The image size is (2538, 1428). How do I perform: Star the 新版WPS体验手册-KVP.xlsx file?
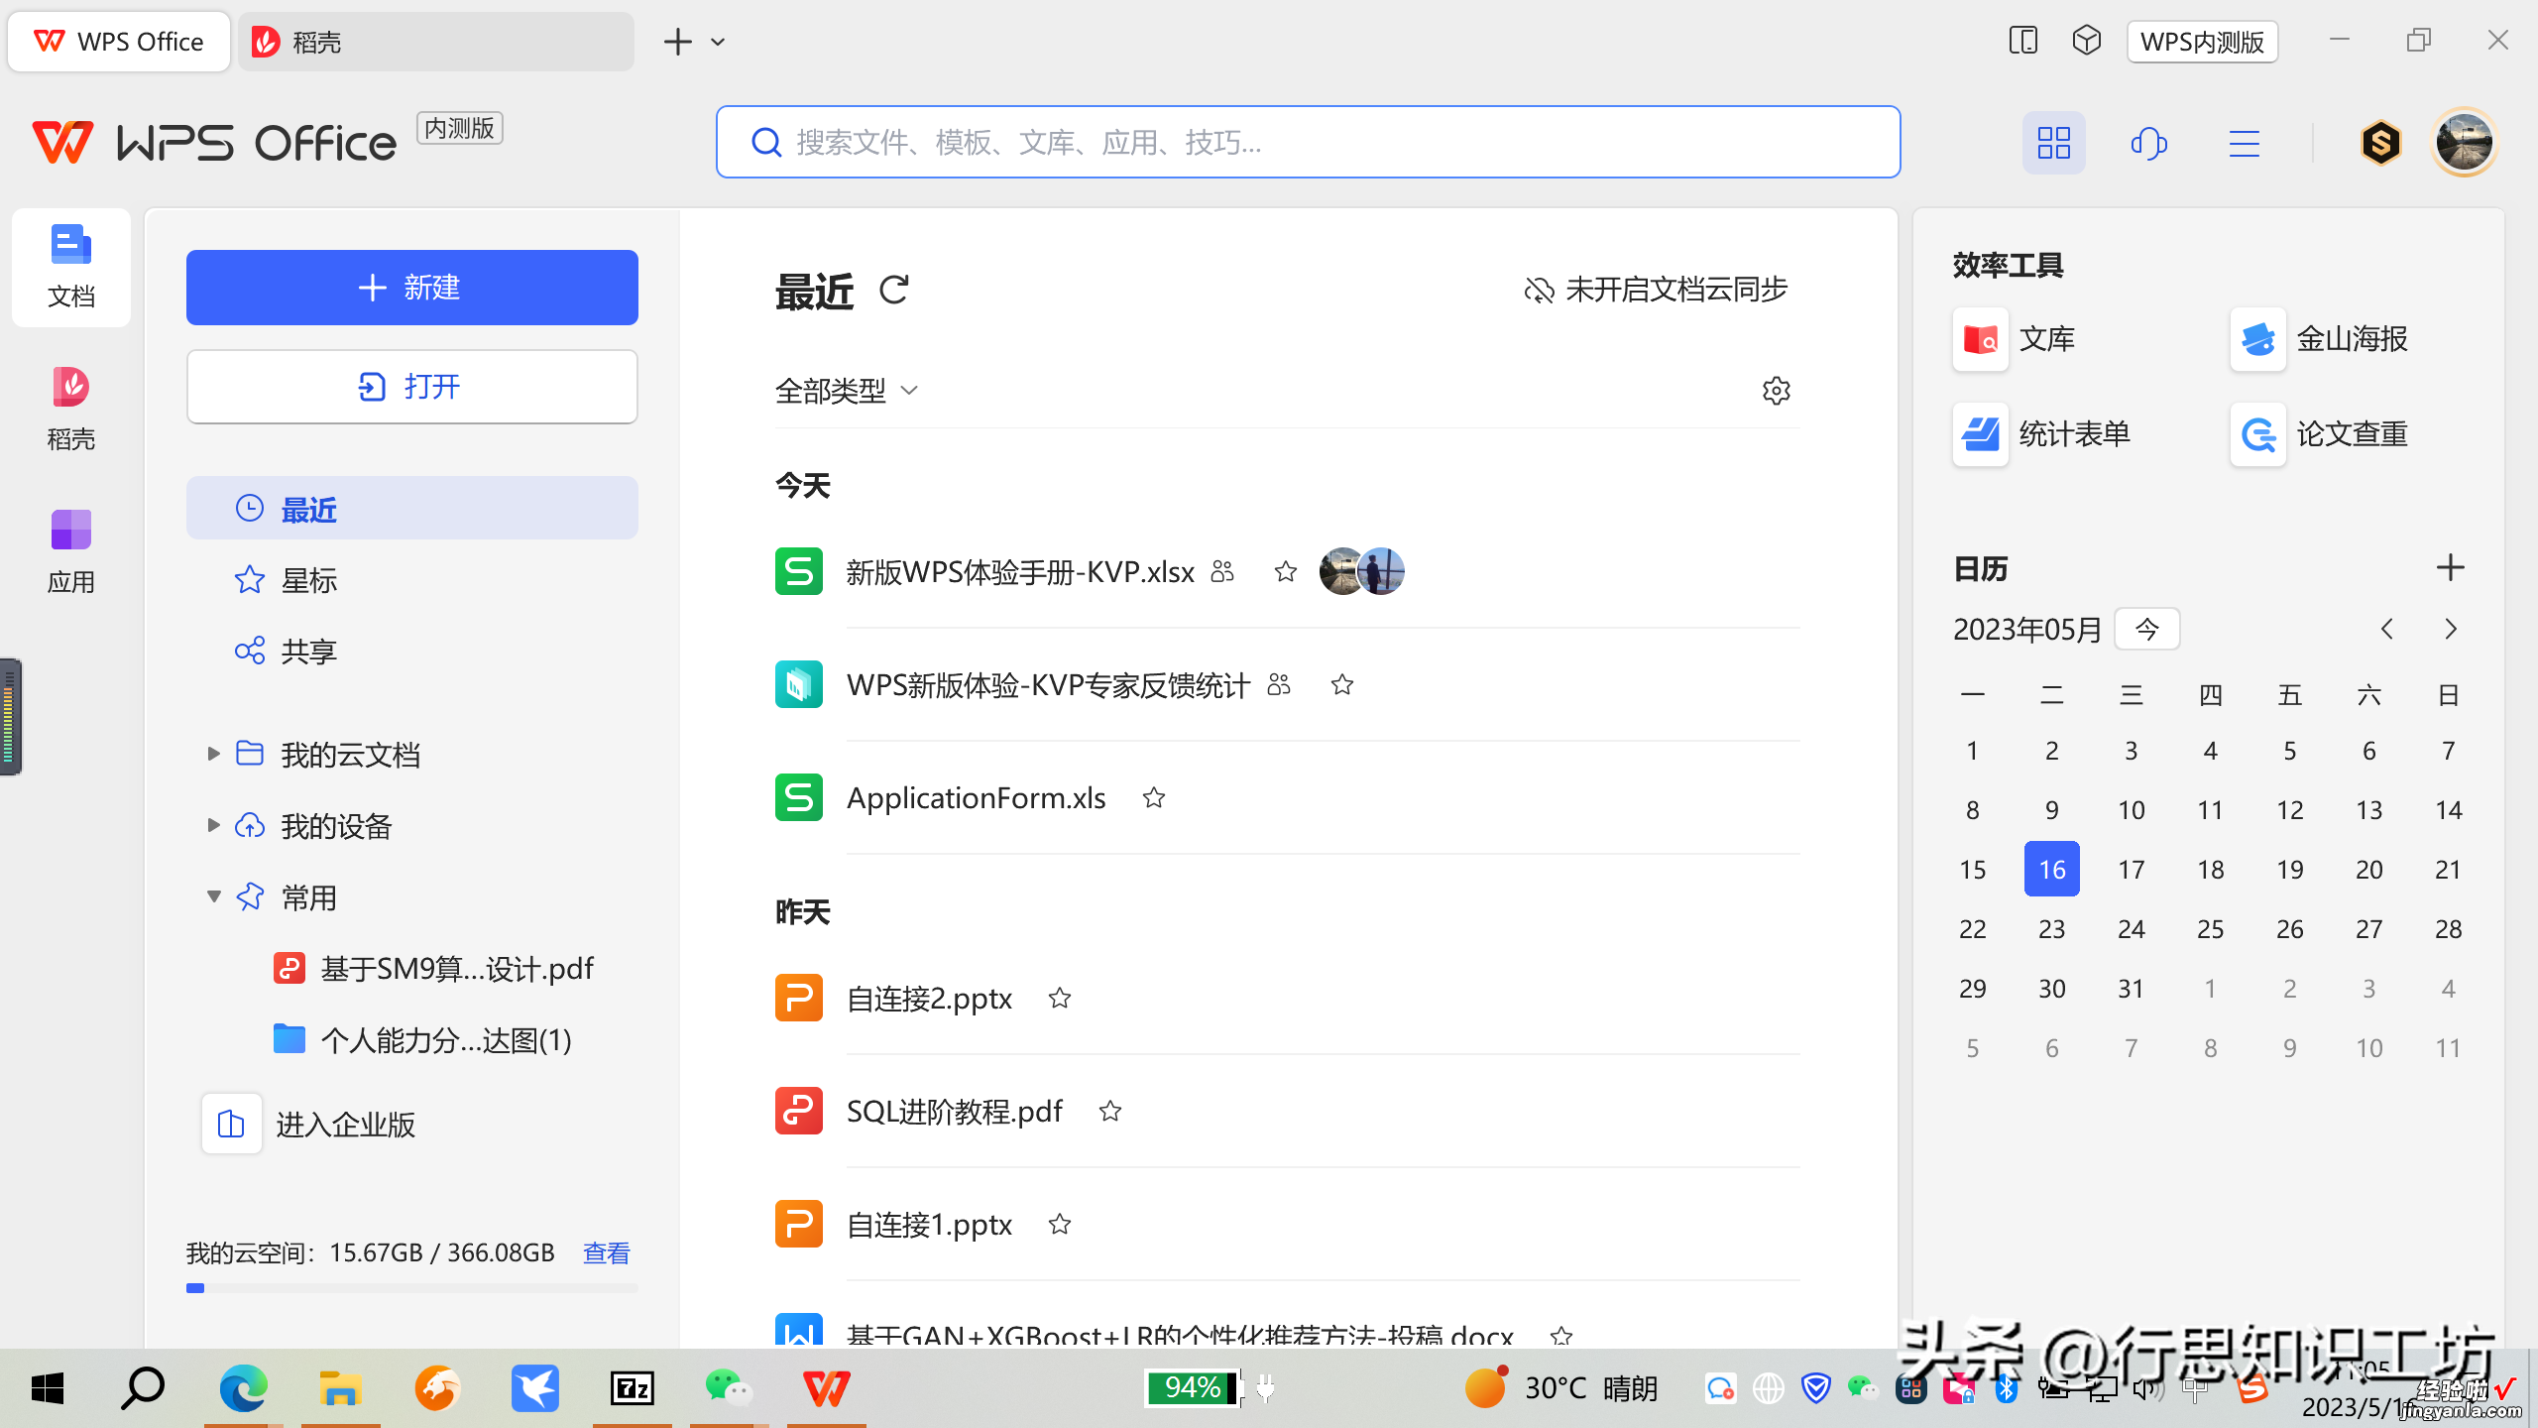coord(1286,572)
